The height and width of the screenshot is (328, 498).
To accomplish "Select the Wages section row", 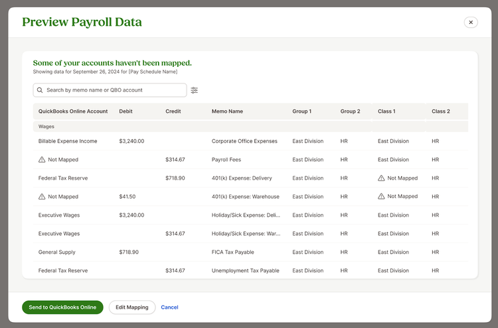I will point(250,127).
